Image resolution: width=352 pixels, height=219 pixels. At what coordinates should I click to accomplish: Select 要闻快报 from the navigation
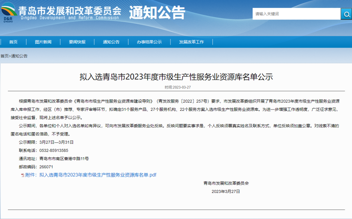pyautogui.click(x=78, y=42)
